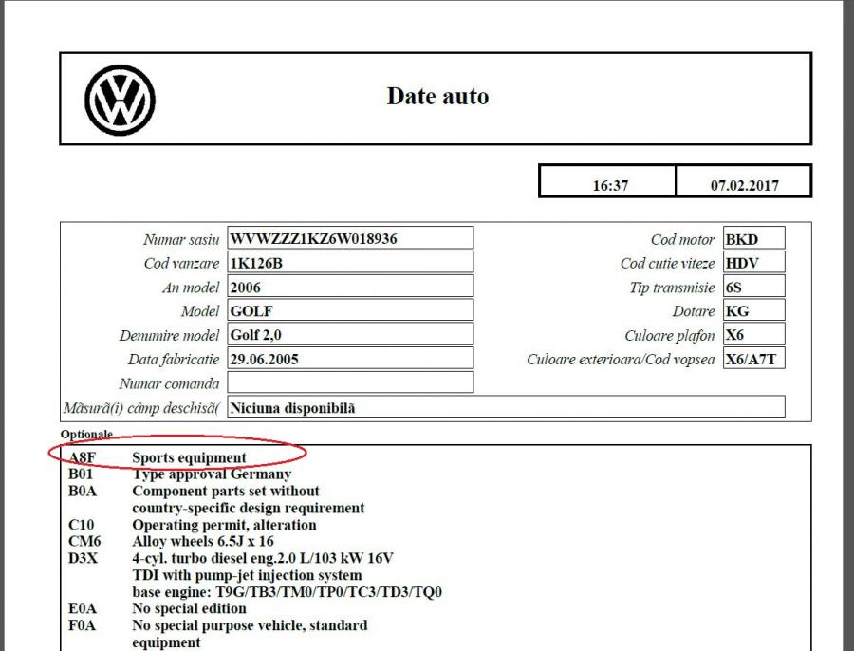Click the empty Numar comanda field
This screenshot has height=651, width=854.
350,383
